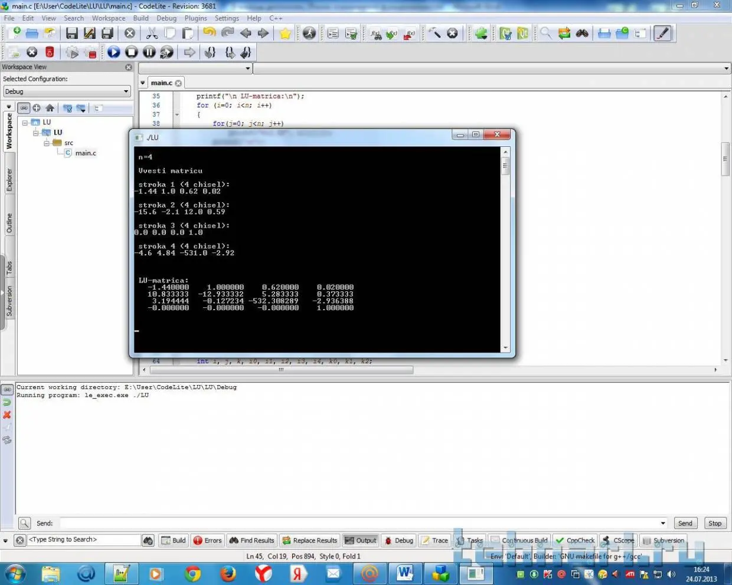The image size is (732, 585).
Task: Switch to the Find Results tab
Action: tap(251, 540)
